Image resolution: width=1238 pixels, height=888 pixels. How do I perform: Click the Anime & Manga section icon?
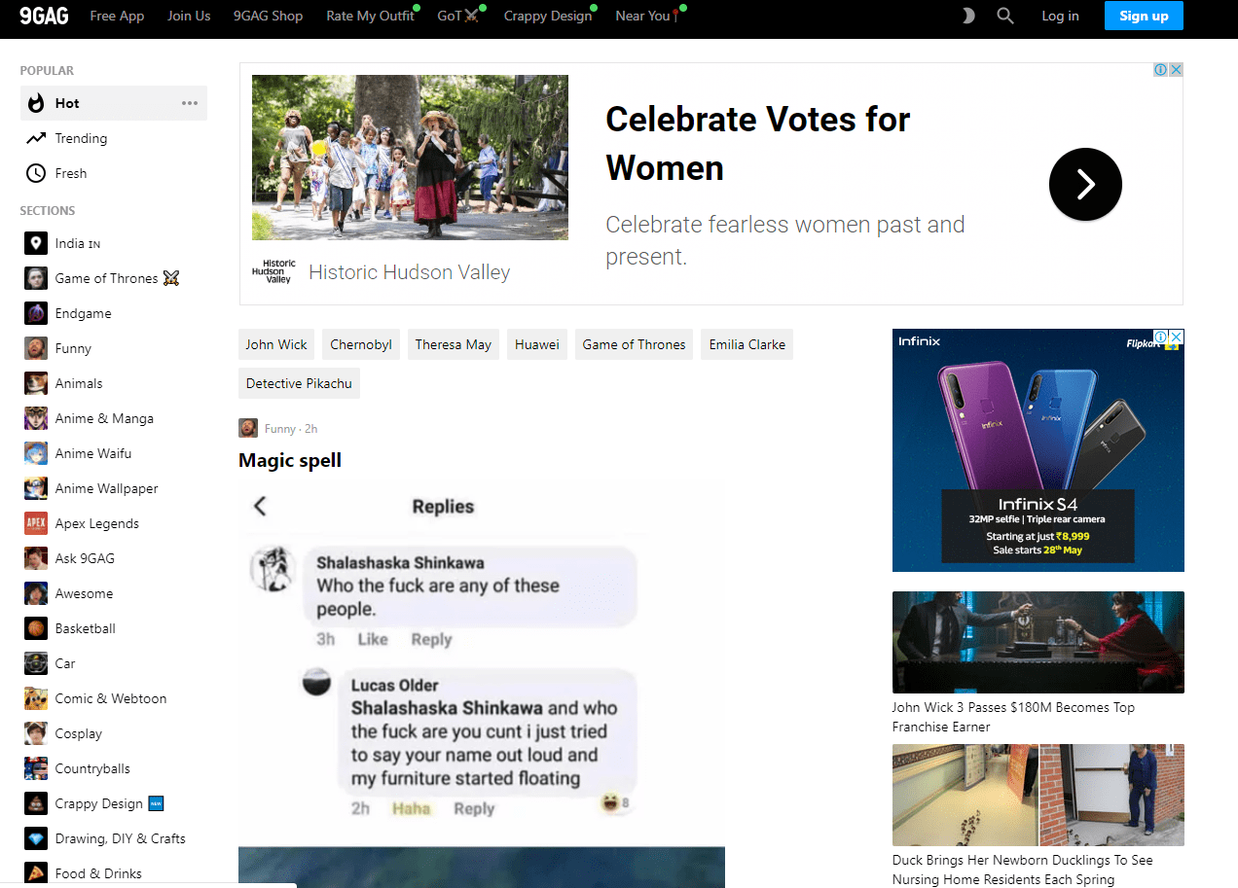[36, 418]
